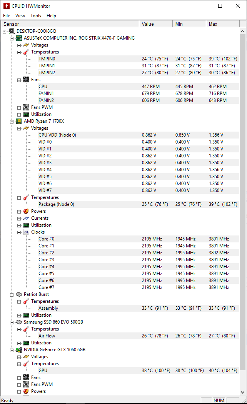The height and width of the screenshot is (404, 247).
Task: Click the Samsung SSD Temperatures thermometer icon
Action: tap(26, 329)
